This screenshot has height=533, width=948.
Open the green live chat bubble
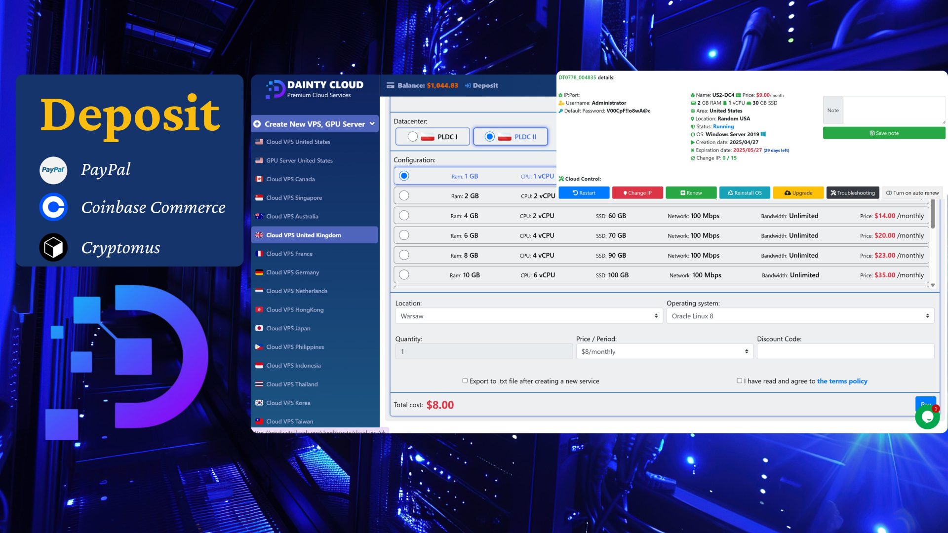(x=927, y=417)
